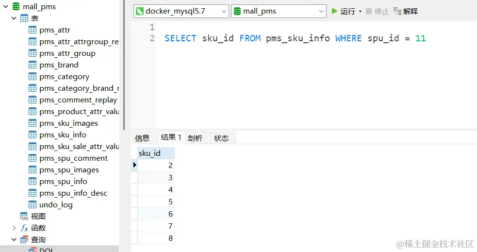Click the mall_pms database icon in tree
The image size is (477, 252).
[16, 6]
